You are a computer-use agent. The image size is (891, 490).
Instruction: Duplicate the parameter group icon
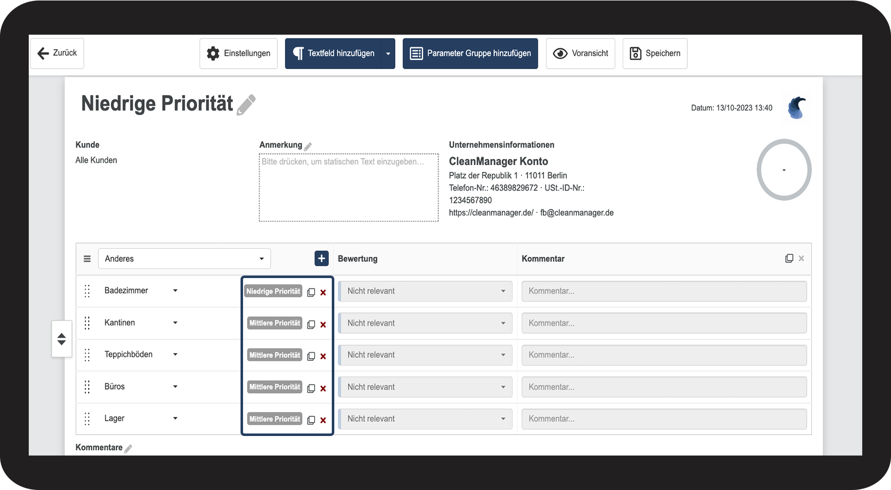point(789,258)
